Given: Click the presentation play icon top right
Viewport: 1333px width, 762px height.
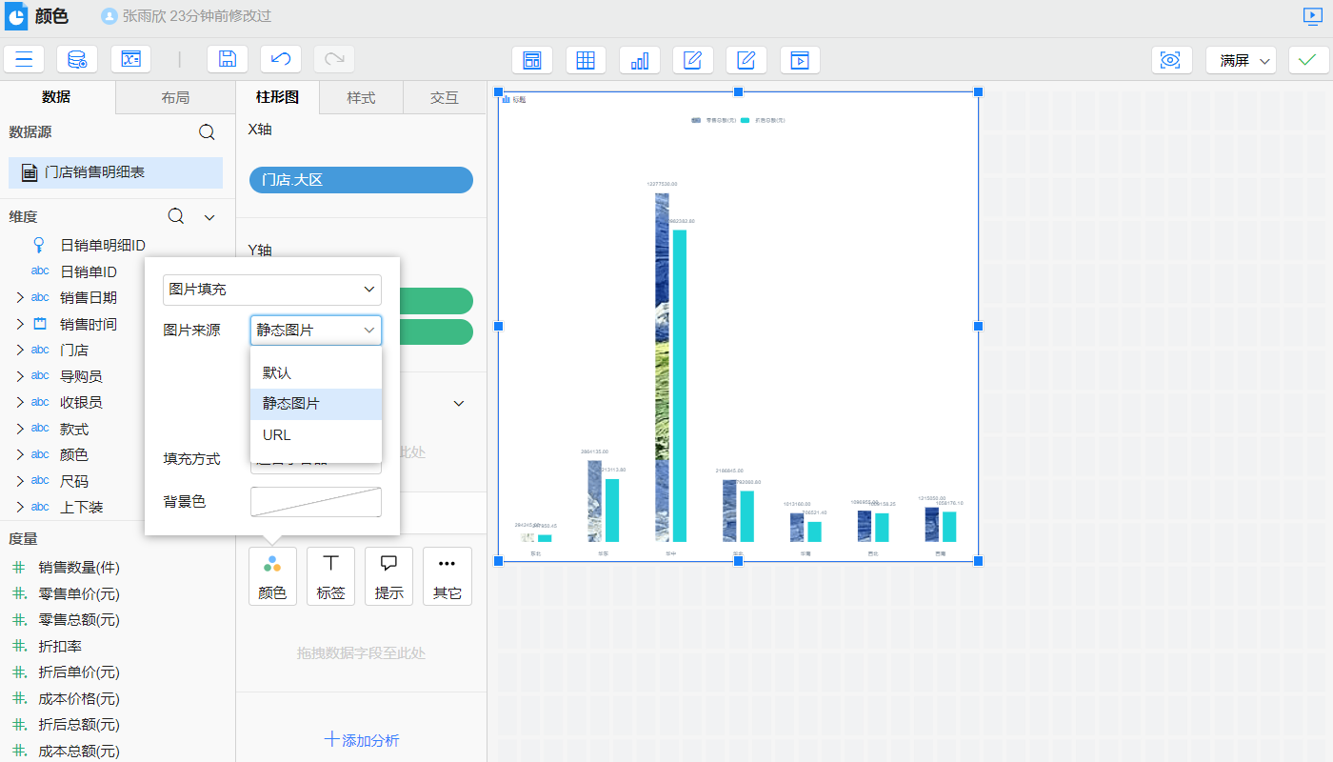Looking at the screenshot, I should pos(1313,16).
